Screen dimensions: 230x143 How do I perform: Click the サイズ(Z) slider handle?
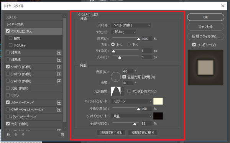point(113,51)
